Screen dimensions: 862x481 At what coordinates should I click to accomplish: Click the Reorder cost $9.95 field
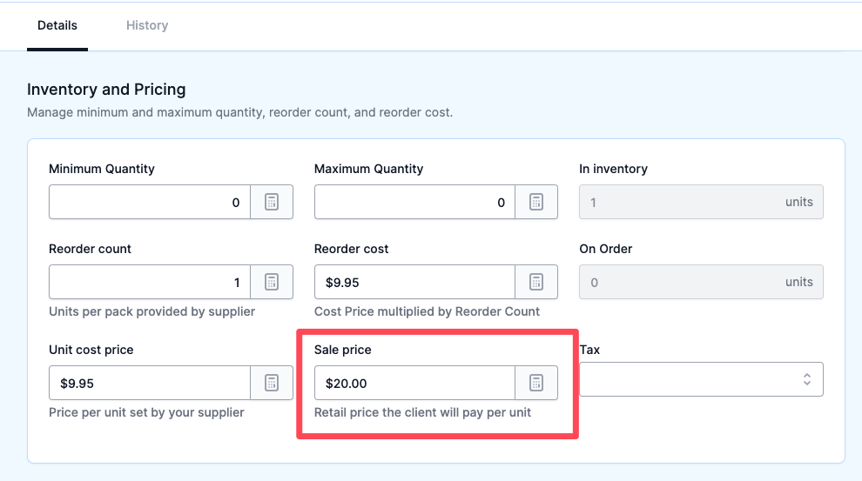tap(415, 282)
